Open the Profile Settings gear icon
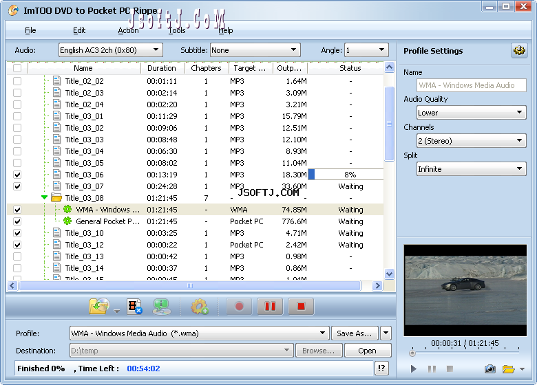 519,51
